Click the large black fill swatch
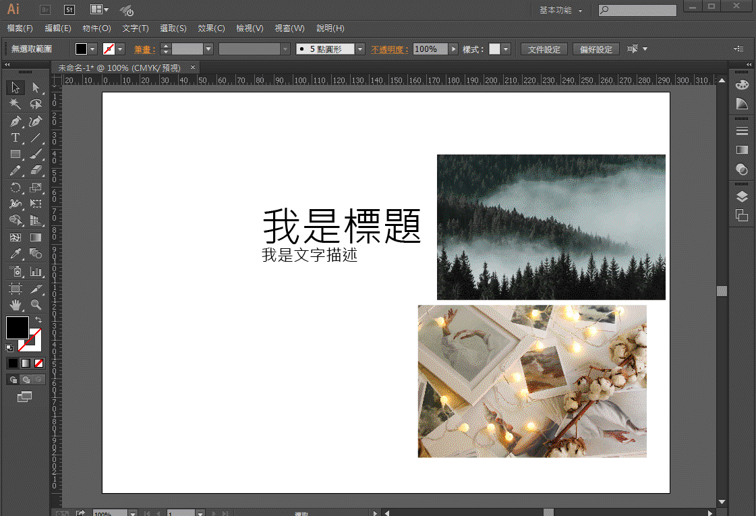756x516 pixels. tap(18, 328)
